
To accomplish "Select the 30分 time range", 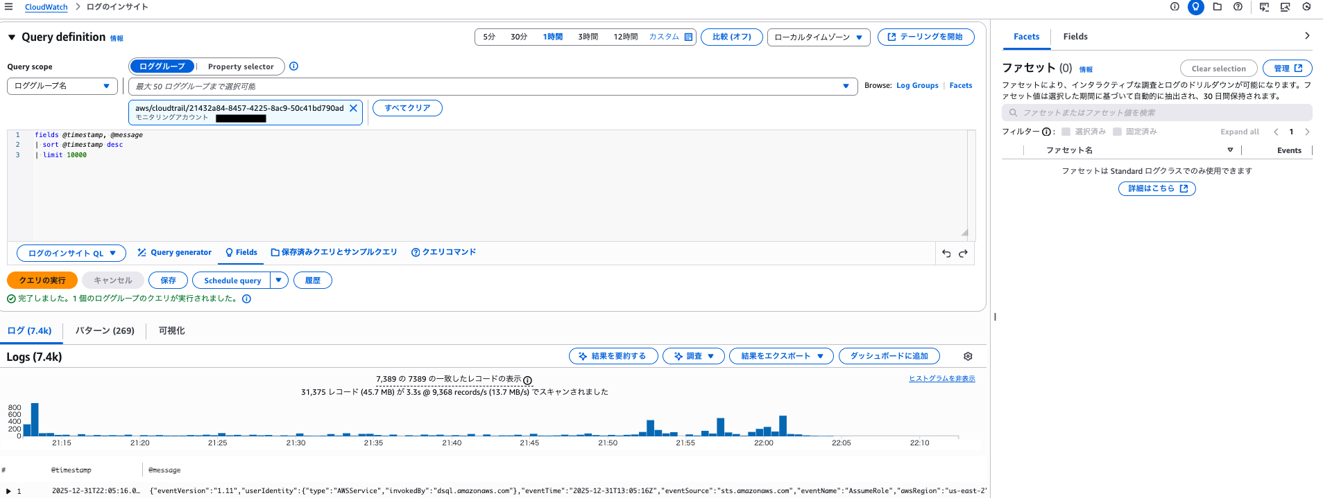I will [x=519, y=37].
